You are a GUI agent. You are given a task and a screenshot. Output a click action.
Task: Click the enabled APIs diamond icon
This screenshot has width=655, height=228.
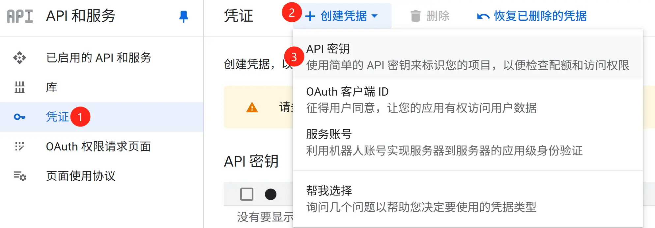pos(19,58)
